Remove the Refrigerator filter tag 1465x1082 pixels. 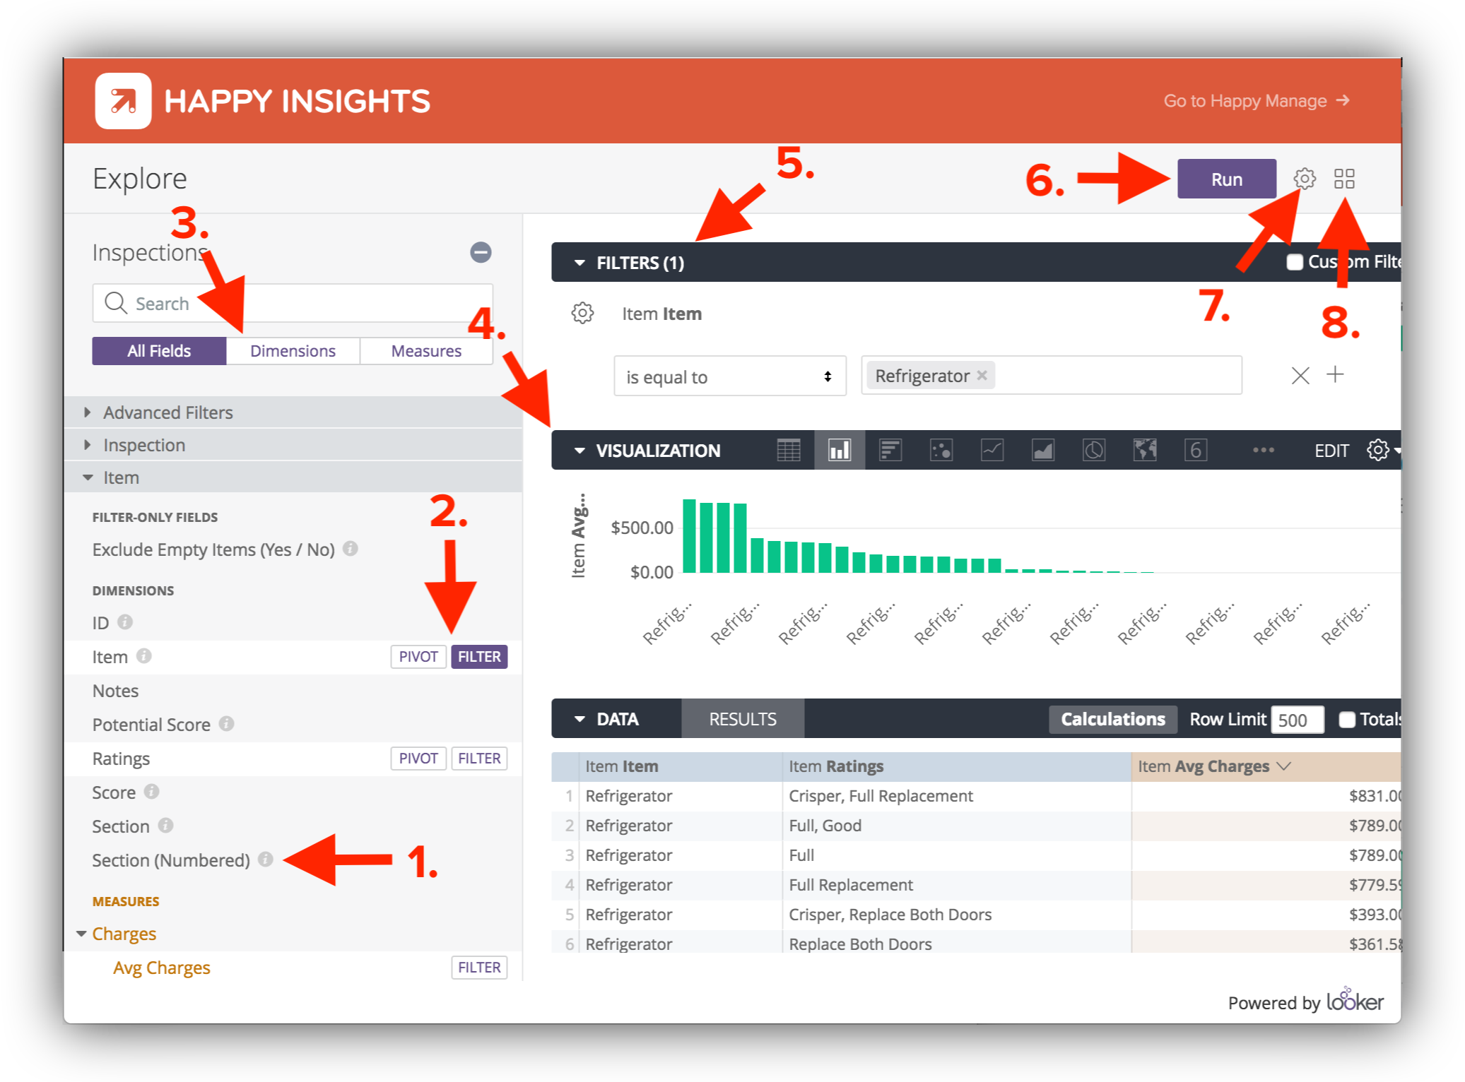coord(982,375)
